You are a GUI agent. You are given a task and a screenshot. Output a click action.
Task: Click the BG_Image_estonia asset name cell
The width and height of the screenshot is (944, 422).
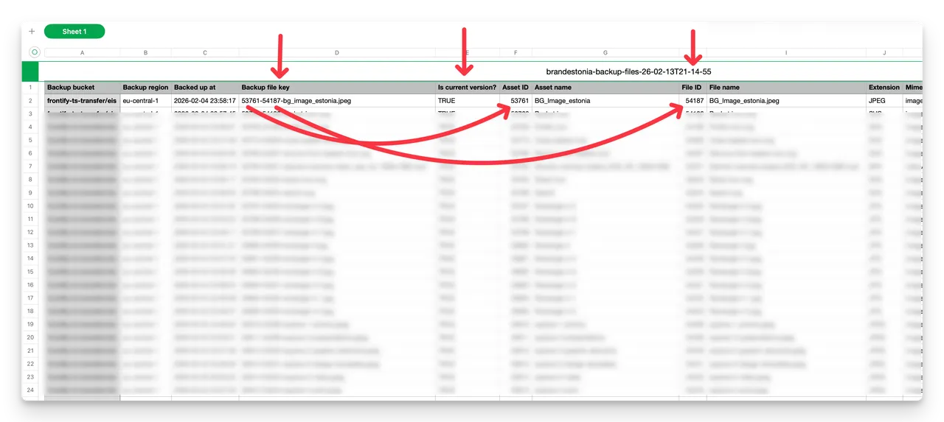(605, 101)
